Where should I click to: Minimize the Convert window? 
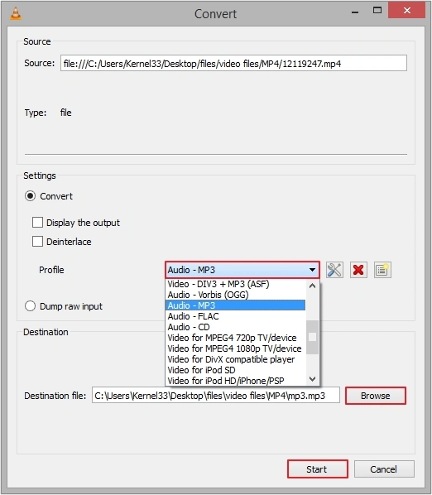355,12
